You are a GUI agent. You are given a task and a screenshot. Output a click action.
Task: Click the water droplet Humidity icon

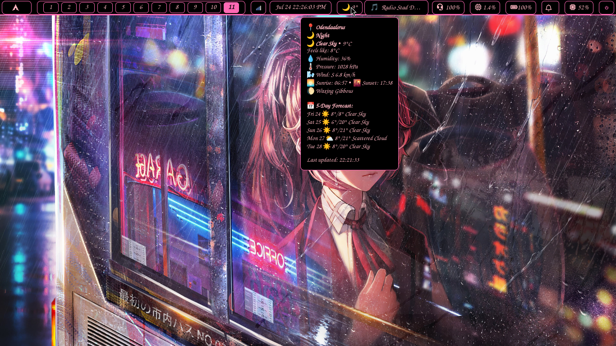coord(310,59)
